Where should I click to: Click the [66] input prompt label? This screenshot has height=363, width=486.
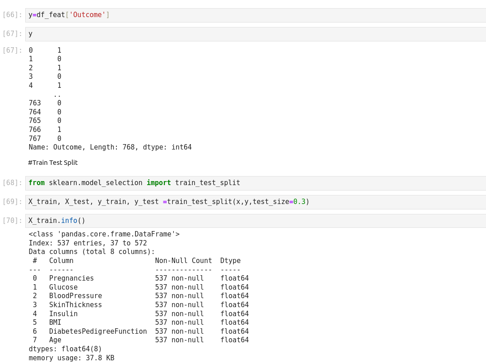pyautogui.click(x=12, y=15)
